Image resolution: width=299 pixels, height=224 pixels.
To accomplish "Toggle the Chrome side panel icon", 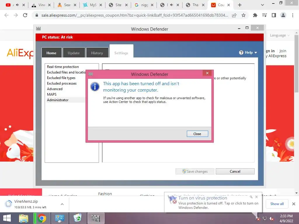I will point(274,15).
